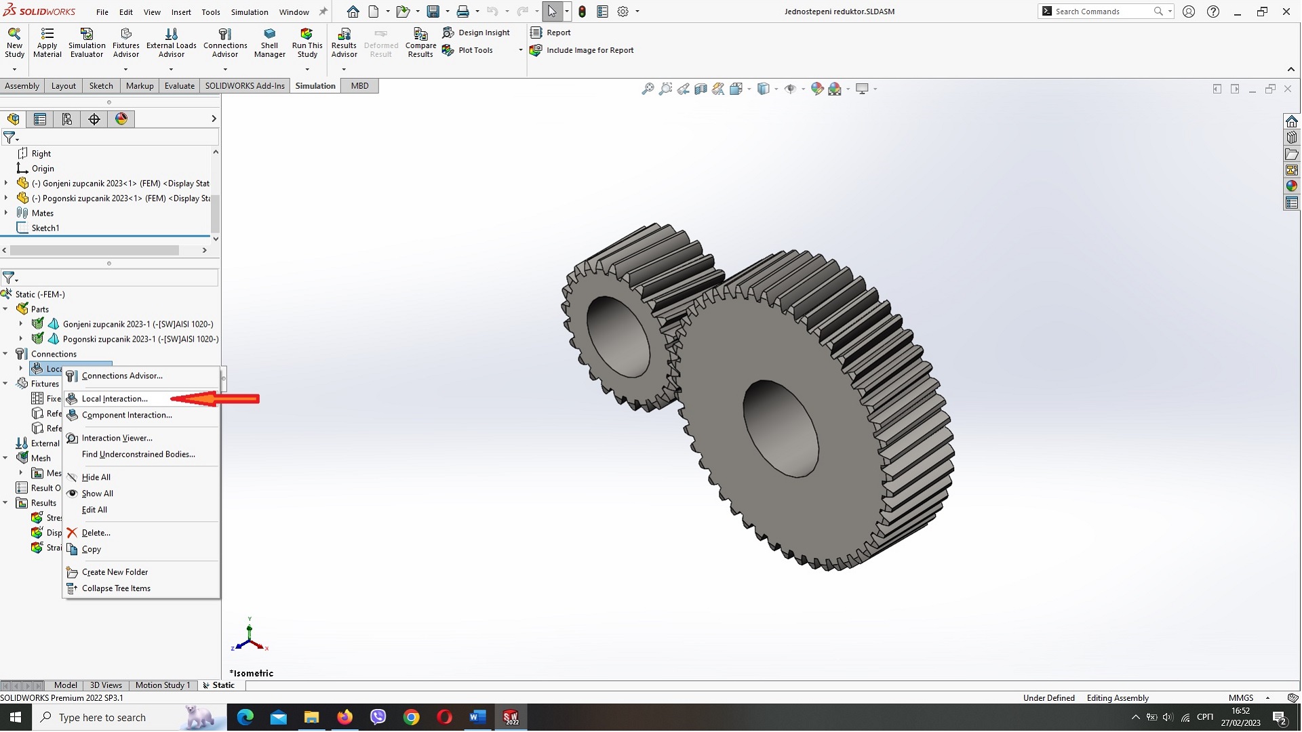The width and height of the screenshot is (1302, 732).
Task: Open DimXpertManager tab icon
Action: click(94, 119)
